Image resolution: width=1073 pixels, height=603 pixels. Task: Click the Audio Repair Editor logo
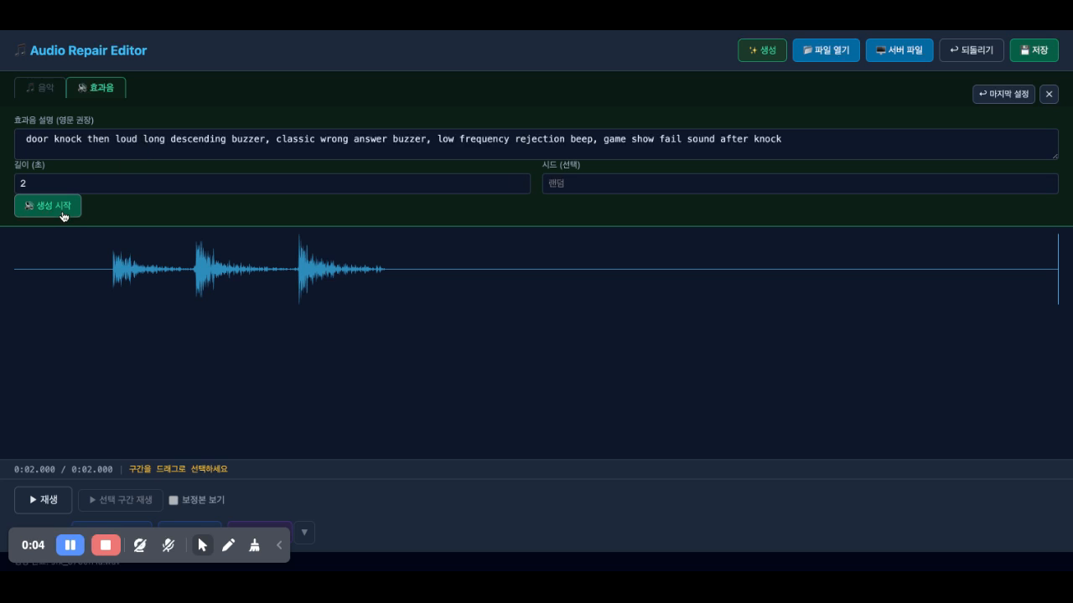coord(80,50)
